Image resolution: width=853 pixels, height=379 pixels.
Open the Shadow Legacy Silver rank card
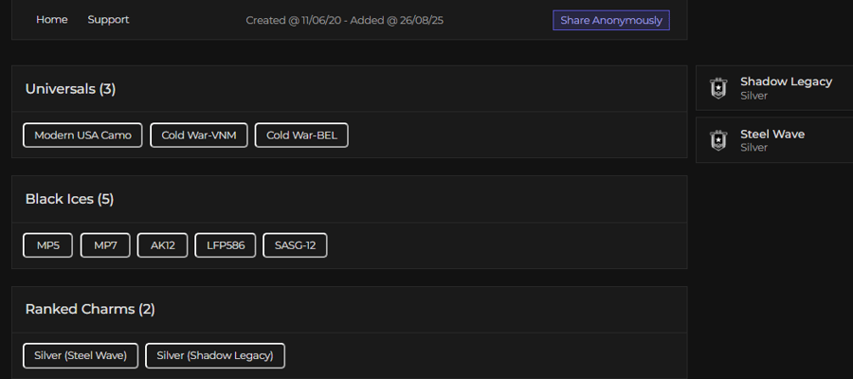774,88
